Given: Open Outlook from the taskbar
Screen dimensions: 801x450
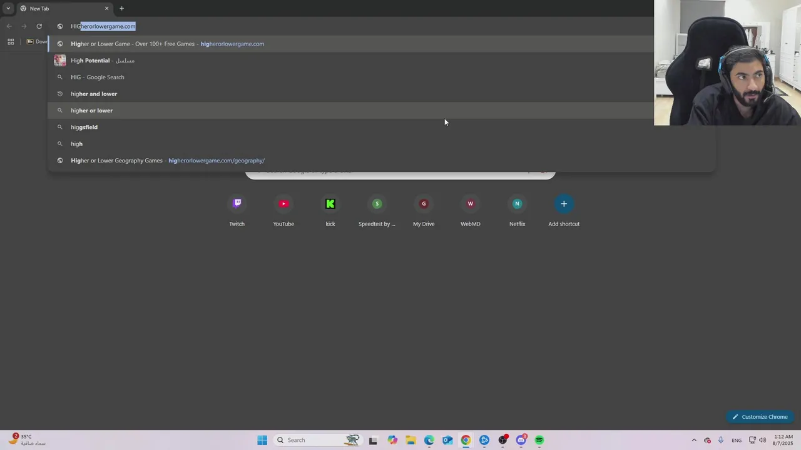Looking at the screenshot, I should (447, 440).
